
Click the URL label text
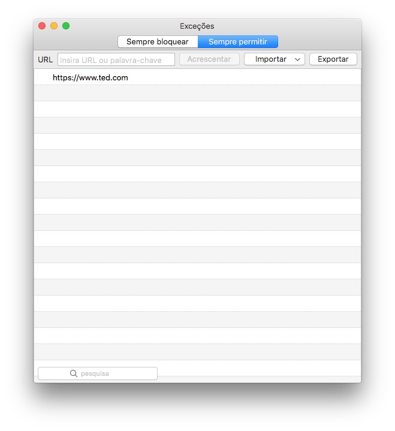46,59
